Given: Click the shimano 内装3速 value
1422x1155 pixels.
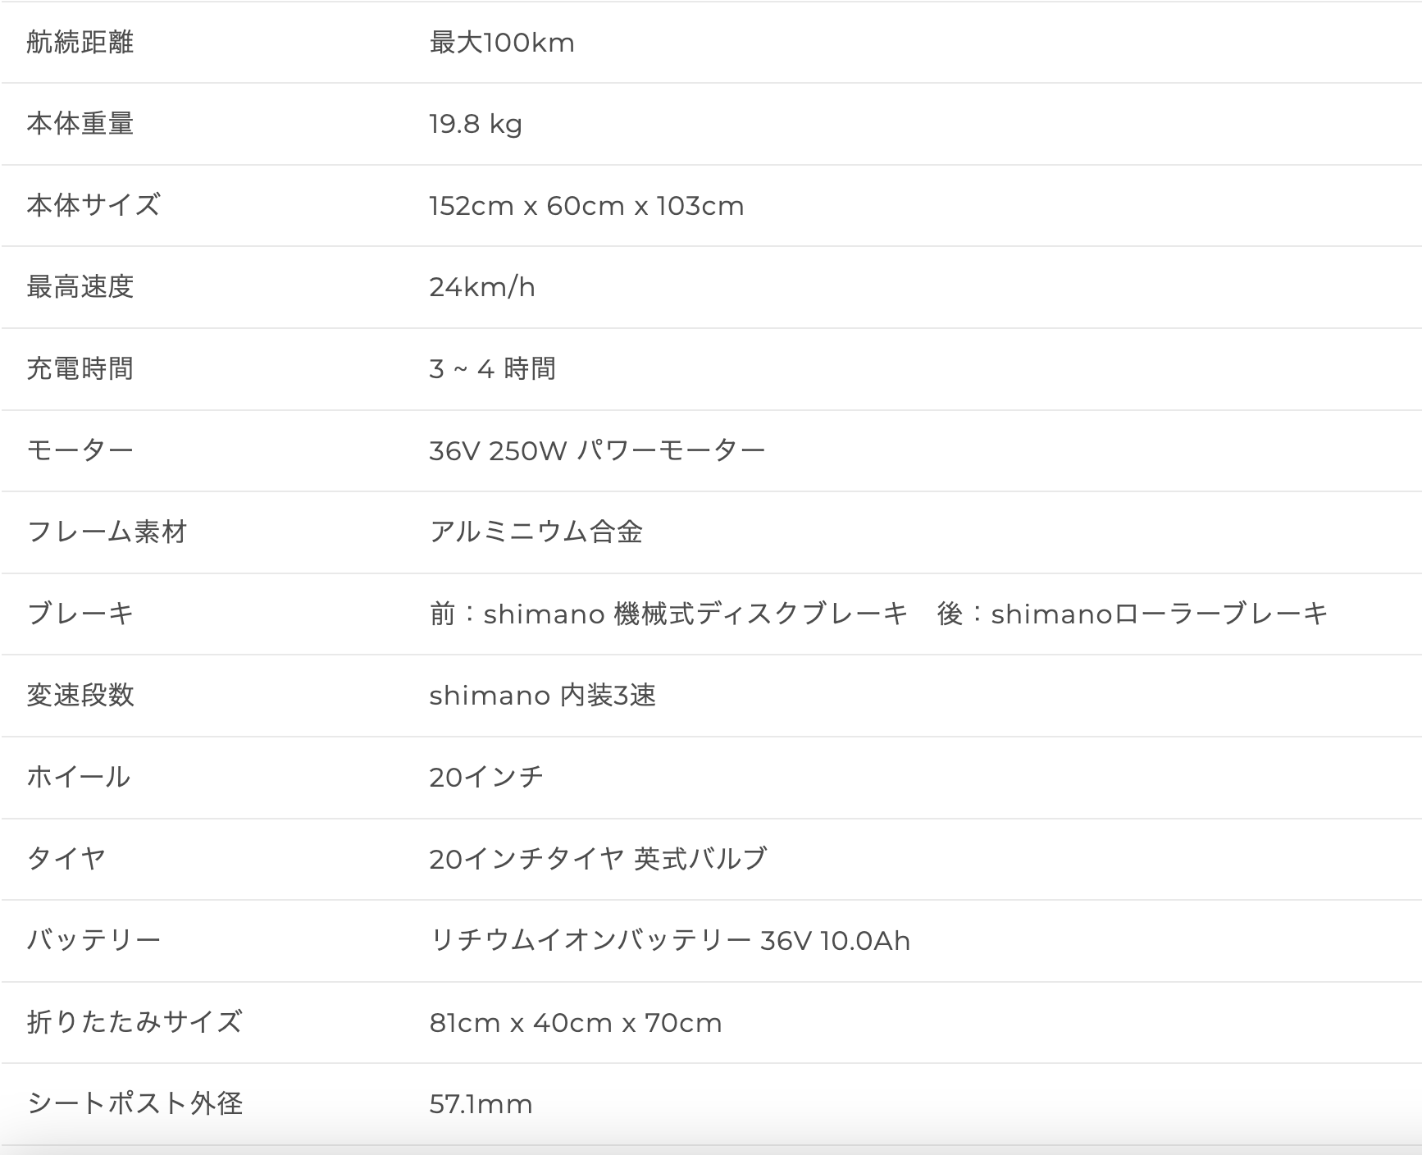Looking at the screenshot, I should [x=542, y=696].
